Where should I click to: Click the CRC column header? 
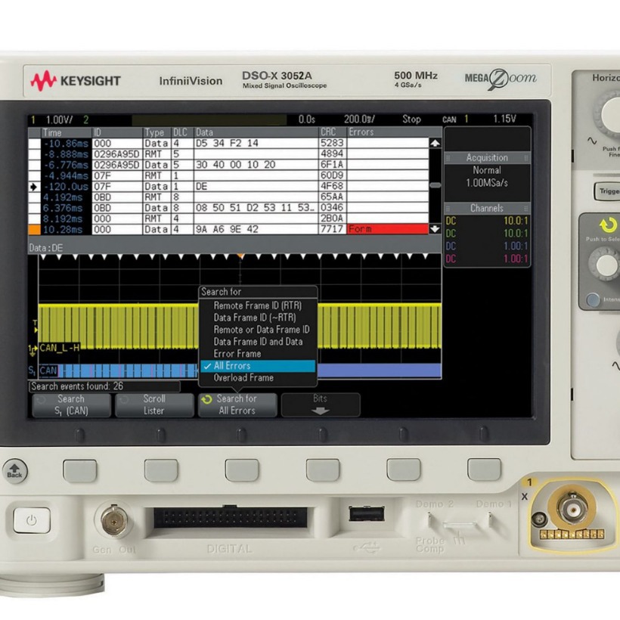point(333,132)
